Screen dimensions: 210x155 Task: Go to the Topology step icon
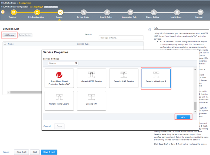[14, 12]
